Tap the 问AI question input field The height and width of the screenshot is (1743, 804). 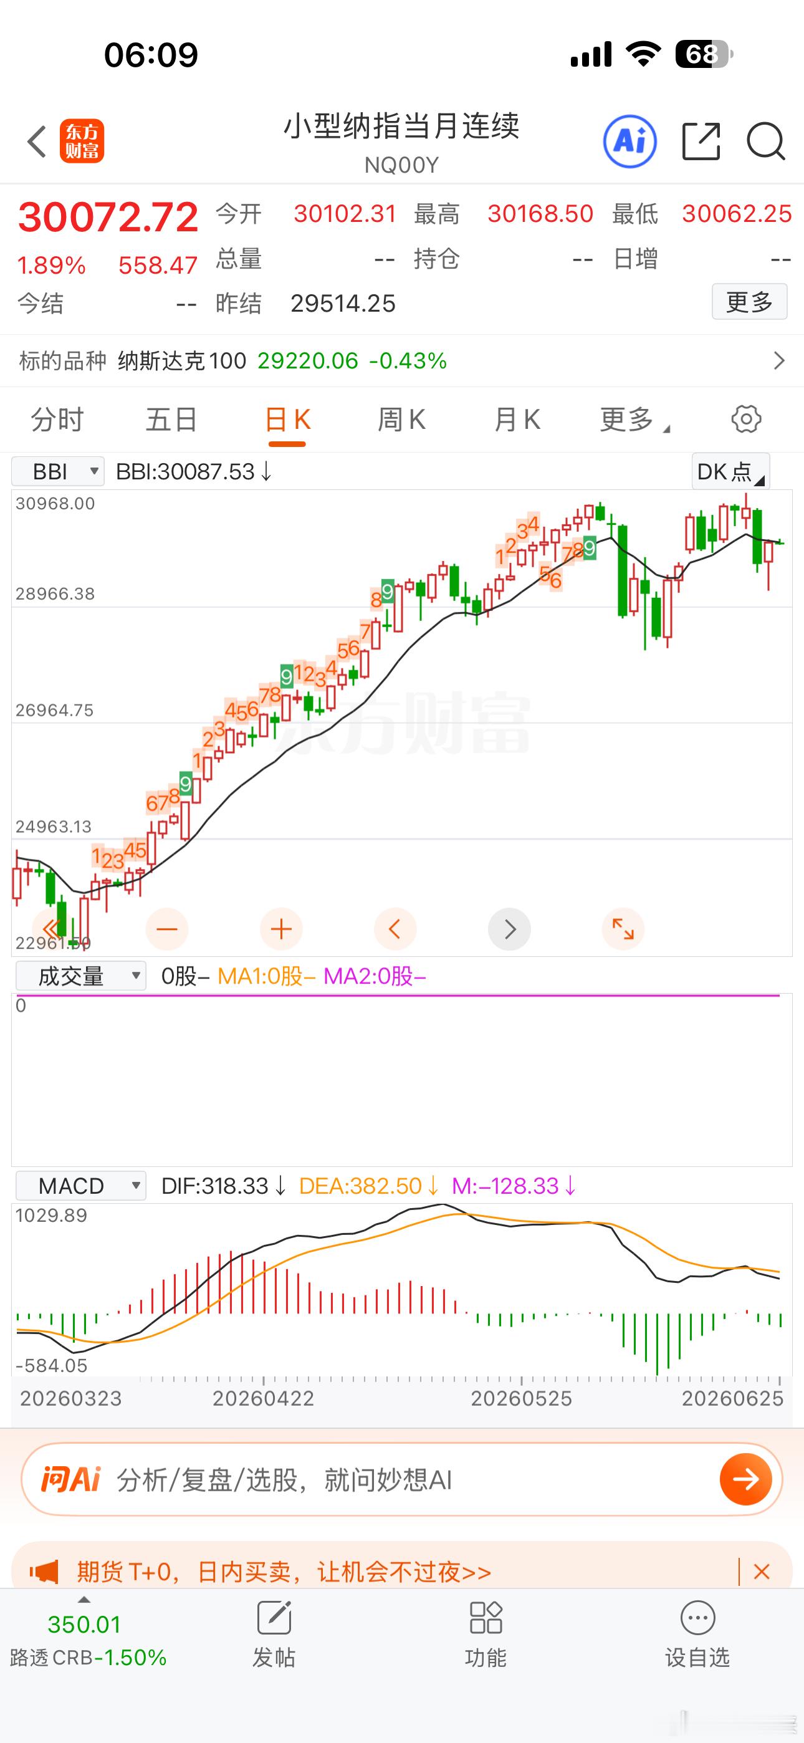402,1480
